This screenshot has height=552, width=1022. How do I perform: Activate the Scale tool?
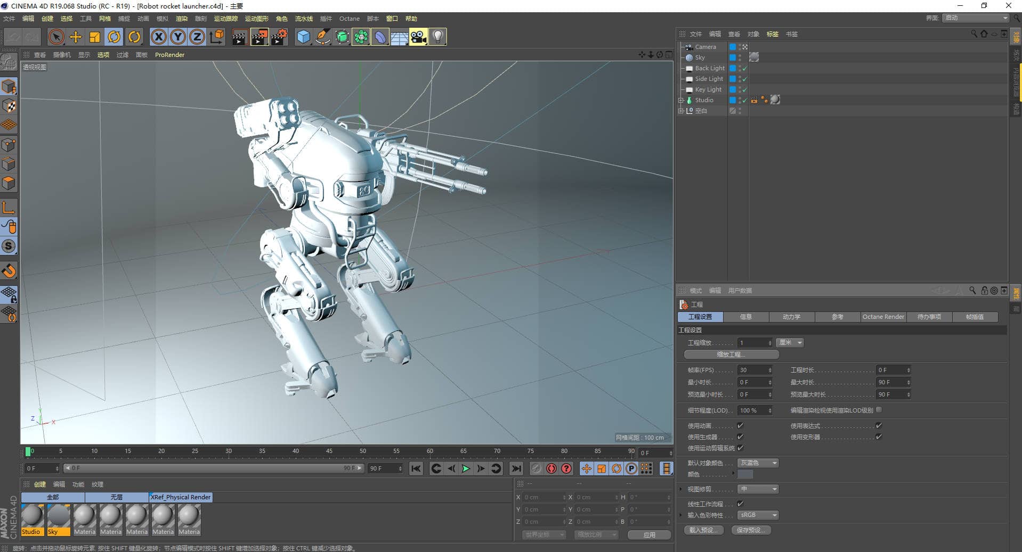click(x=95, y=37)
